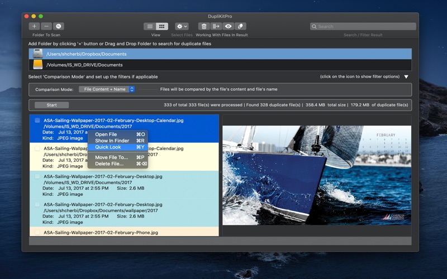Click the plus button to add folder

click(x=34, y=26)
